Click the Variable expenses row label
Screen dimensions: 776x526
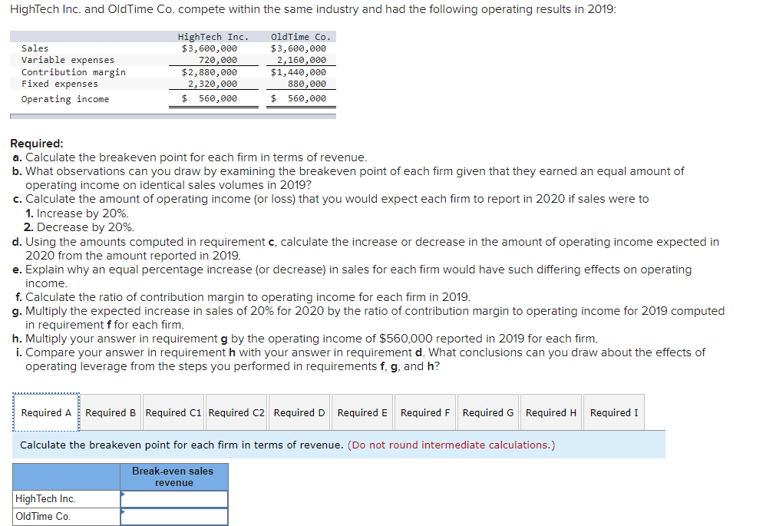coord(68,60)
